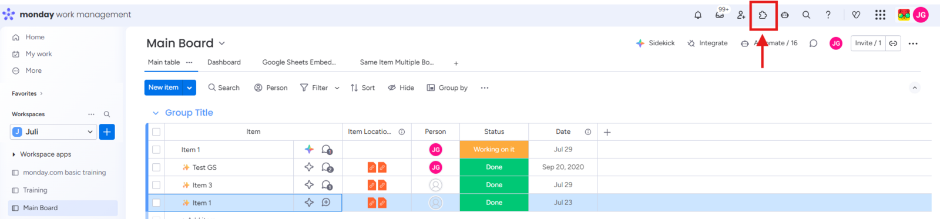The width and height of the screenshot is (940, 219).
Task: Tick checkbox for Test GS row
Action: [x=156, y=167]
